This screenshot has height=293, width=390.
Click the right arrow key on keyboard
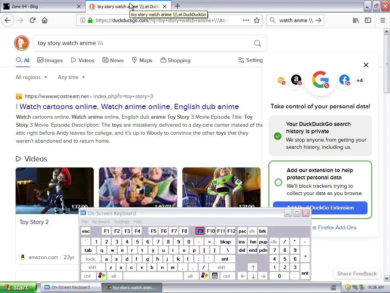tap(263, 276)
